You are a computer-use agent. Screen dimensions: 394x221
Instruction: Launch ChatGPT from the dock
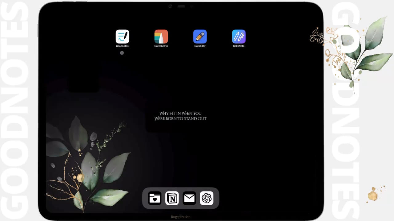coord(207,198)
